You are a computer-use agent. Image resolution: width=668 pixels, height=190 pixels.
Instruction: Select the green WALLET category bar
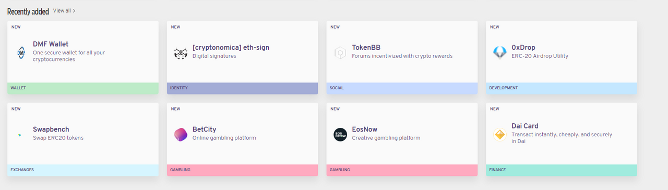[x=83, y=88]
